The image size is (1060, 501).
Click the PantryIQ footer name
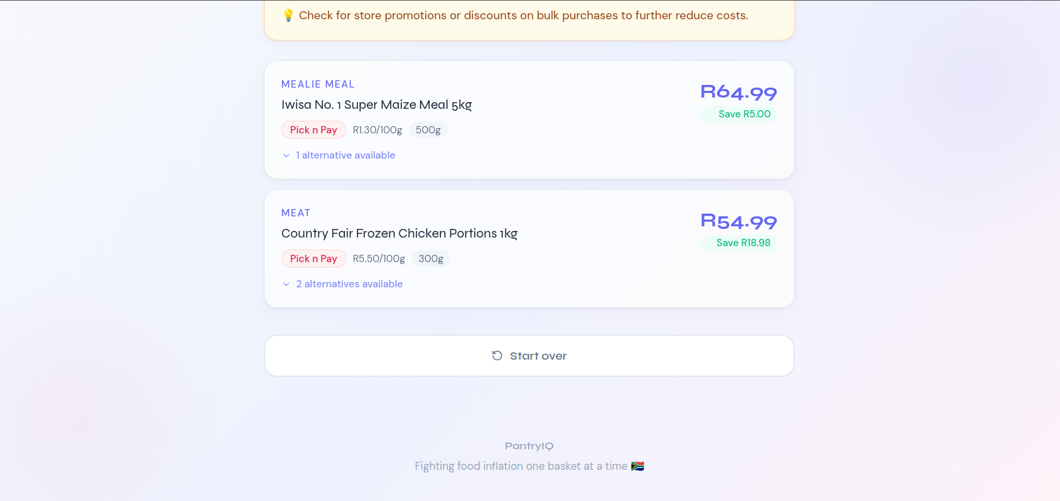pyautogui.click(x=529, y=446)
